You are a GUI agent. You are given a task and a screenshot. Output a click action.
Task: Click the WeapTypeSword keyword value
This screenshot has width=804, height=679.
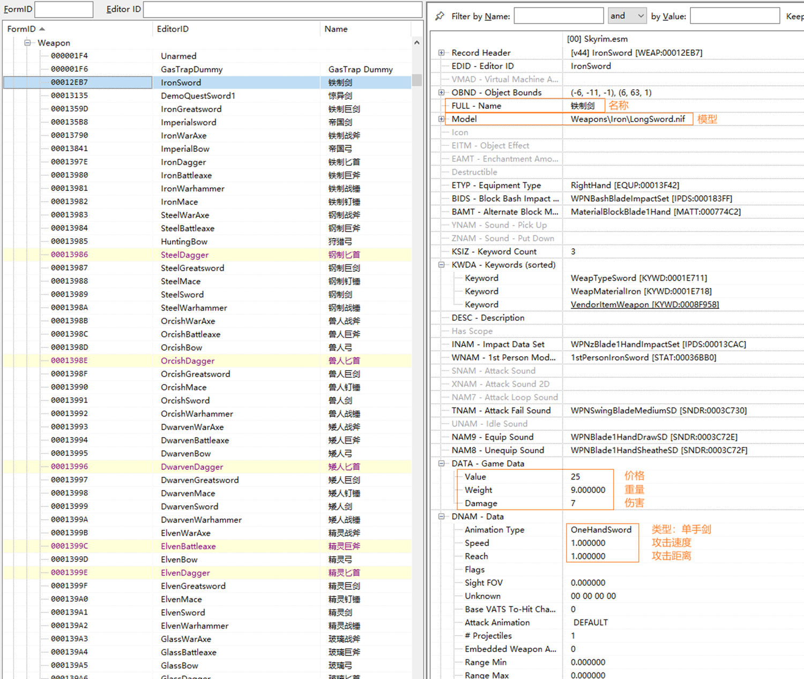(639, 278)
